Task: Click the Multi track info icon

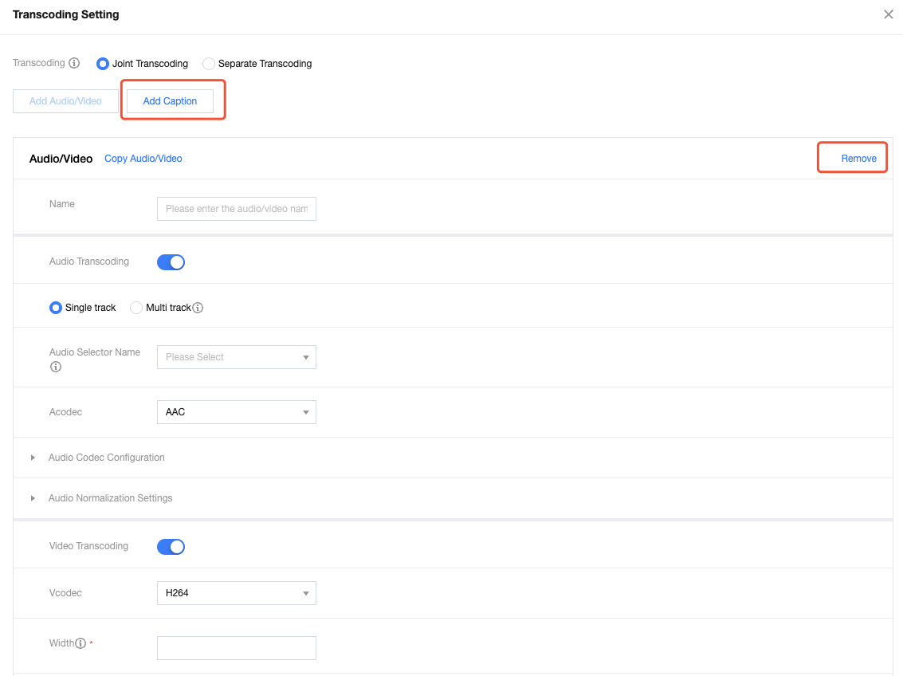Action: pos(198,308)
